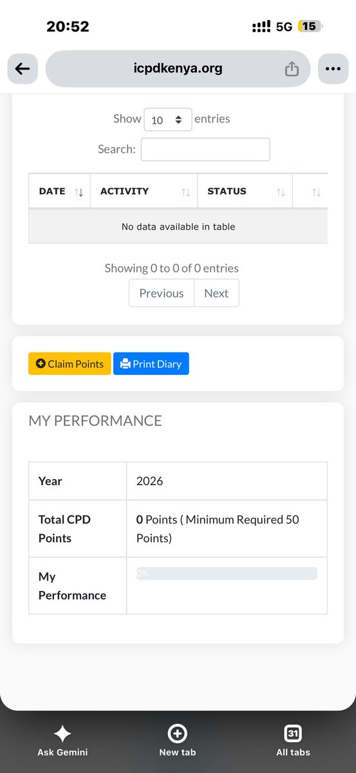Sort table by STATUS column arrows
The width and height of the screenshot is (356, 773).
click(281, 192)
